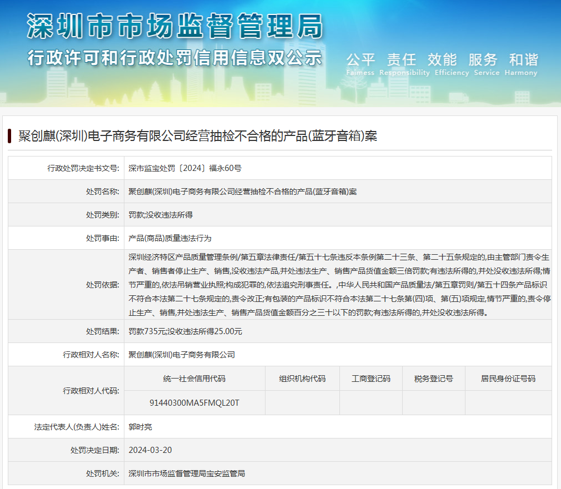Click the case name value in the 处罚名称 row
Image resolution: width=561 pixels, height=489 pixels.
[x=243, y=191]
